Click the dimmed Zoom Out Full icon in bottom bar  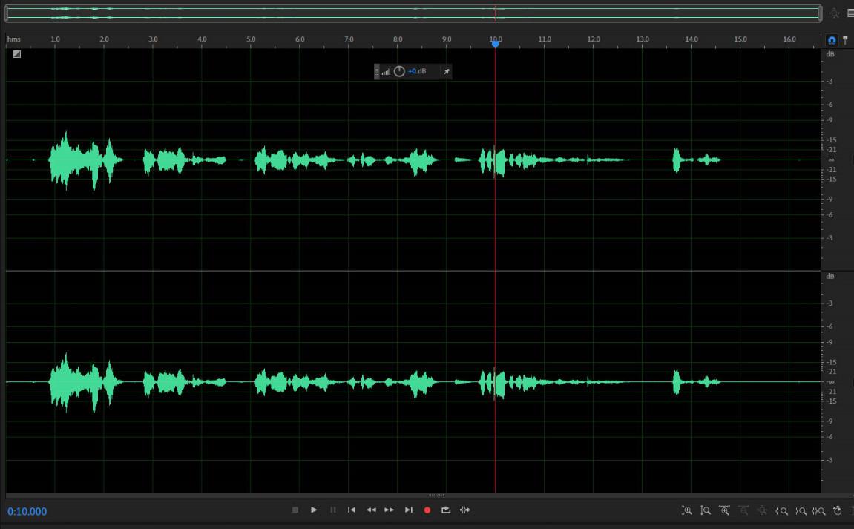[763, 510]
